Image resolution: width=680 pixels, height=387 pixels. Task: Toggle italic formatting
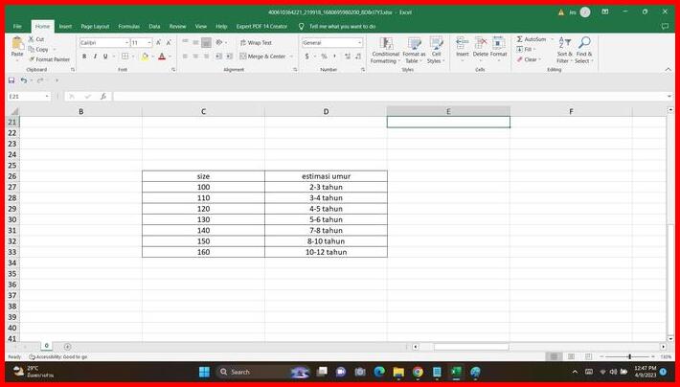[x=95, y=57]
